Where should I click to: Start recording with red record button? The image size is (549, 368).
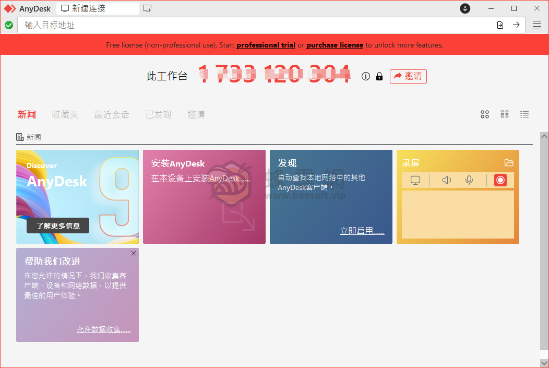click(x=500, y=180)
